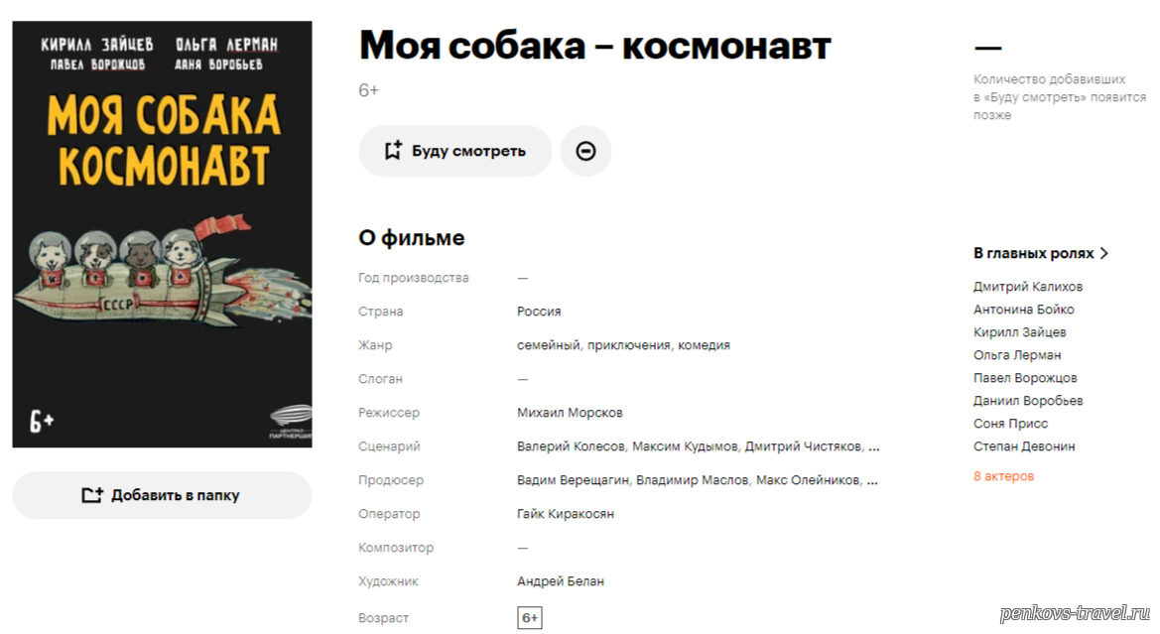Open the 8 актеров link
This screenshot has height=634, width=1160.
coord(1003,476)
